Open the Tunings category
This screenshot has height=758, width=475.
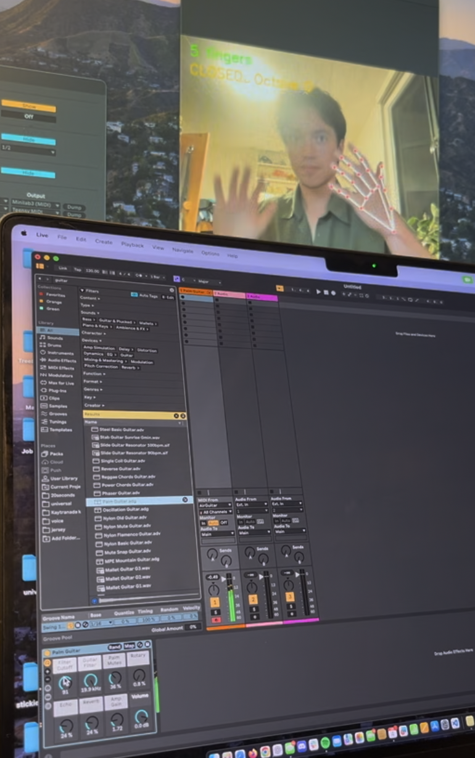pyautogui.click(x=54, y=422)
